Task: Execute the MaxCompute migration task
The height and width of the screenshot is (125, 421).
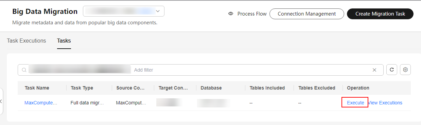Action: coord(355,103)
